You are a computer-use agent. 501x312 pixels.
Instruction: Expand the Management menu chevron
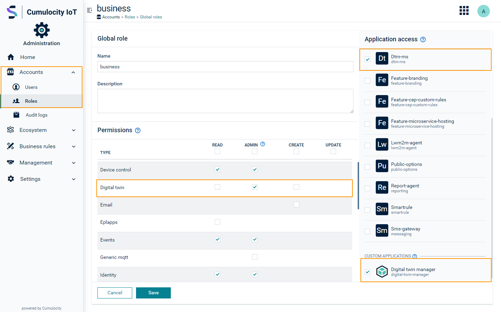click(x=73, y=163)
